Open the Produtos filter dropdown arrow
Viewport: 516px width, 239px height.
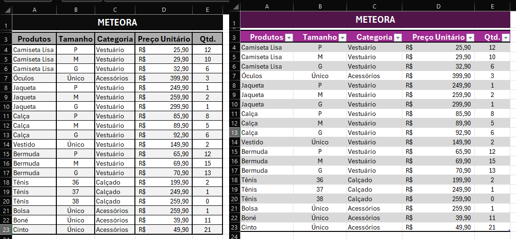289,37
